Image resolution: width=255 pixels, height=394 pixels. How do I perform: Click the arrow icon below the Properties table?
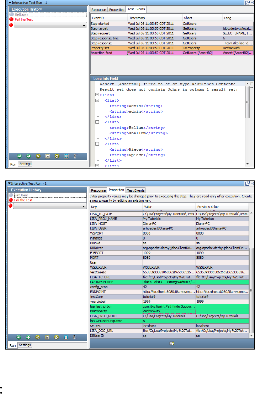[172, 343]
